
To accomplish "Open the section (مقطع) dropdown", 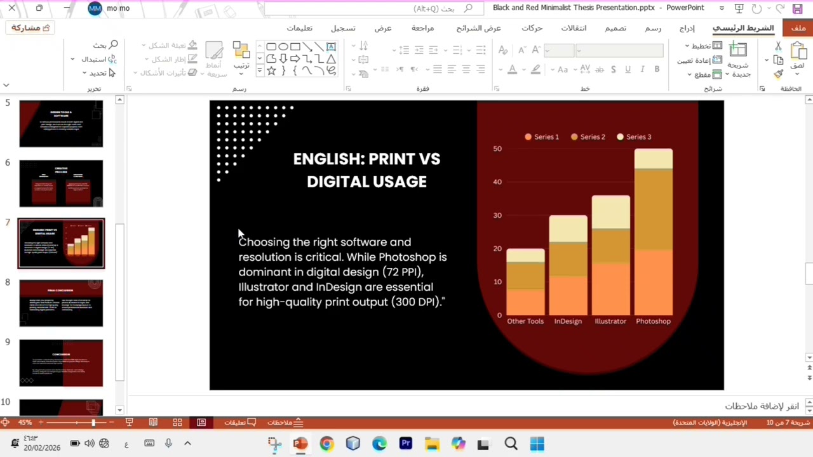I will (704, 74).
